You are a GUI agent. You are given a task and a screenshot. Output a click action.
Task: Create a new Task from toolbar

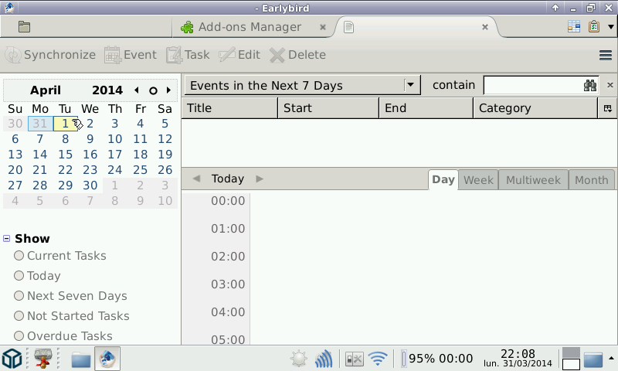pos(187,55)
